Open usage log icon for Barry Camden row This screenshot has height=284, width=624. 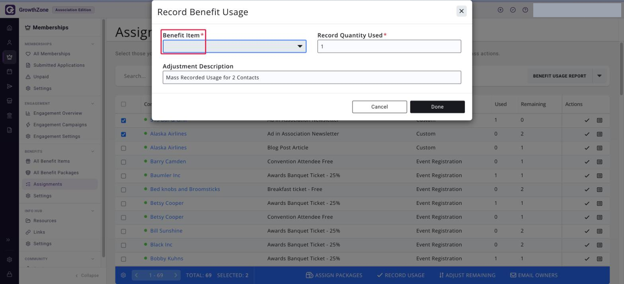(599, 162)
